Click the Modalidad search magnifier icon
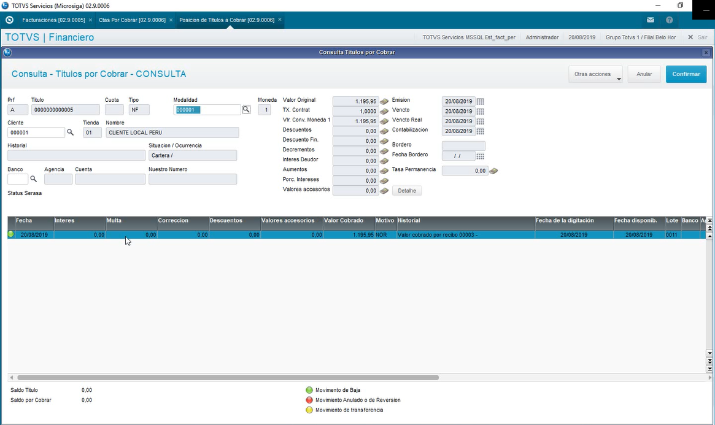This screenshot has height=425, width=715. pos(246,110)
